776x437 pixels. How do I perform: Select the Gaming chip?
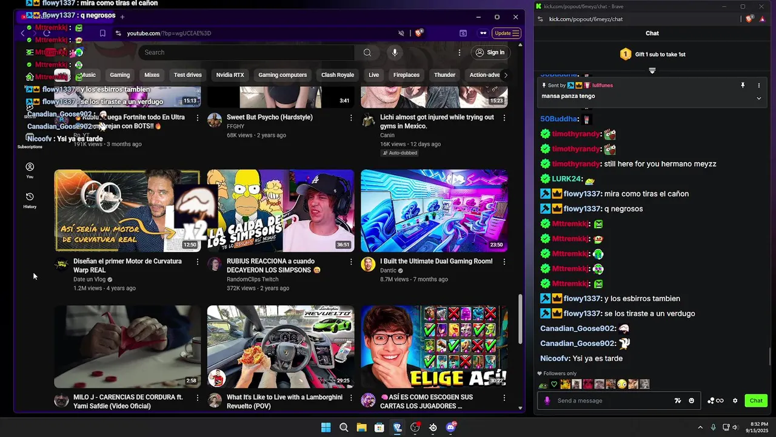(120, 75)
